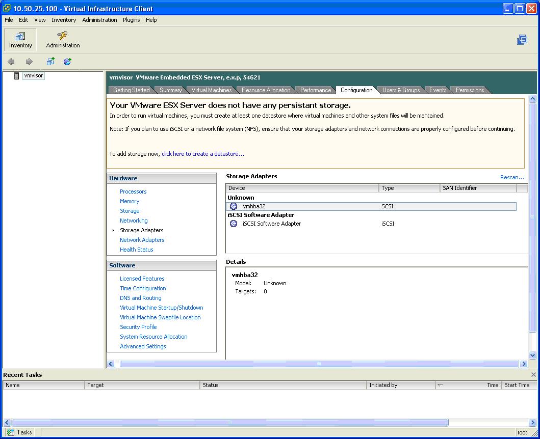Screen dimensions: 540x439
Task: Open the Plugins menu
Action: [x=131, y=20]
